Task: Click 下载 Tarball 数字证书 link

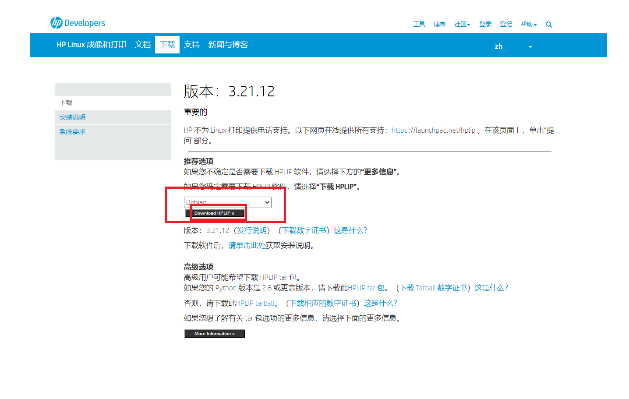Action: pyautogui.click(x=434, y=288)
